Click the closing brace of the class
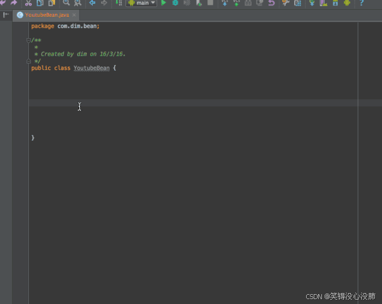 [33, 138]
